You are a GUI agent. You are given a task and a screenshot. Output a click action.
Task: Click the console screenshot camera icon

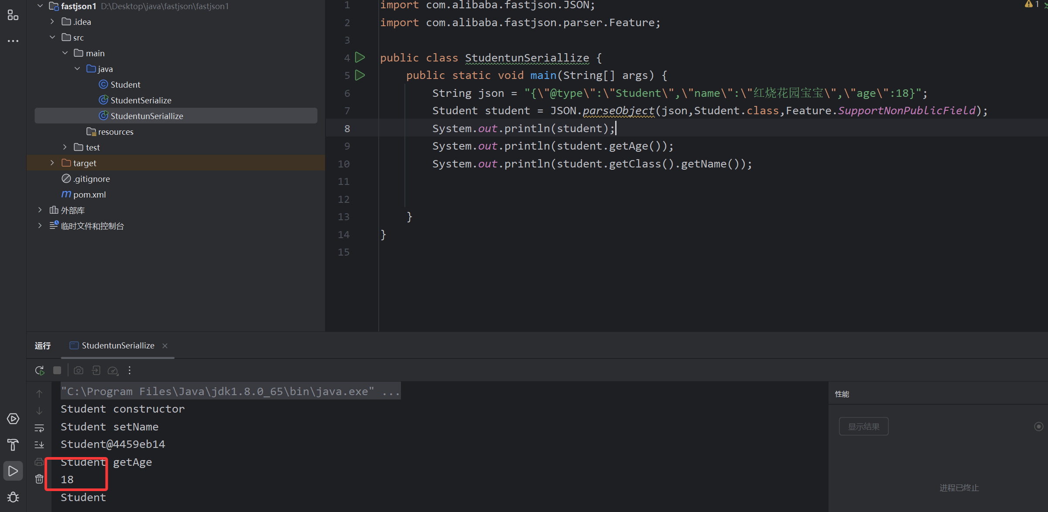click(79, 370)
